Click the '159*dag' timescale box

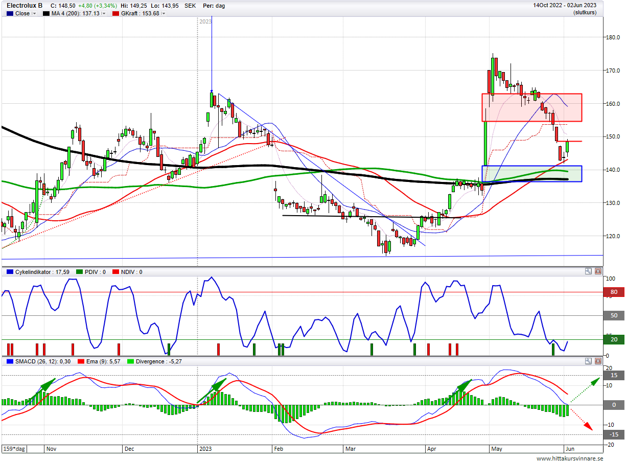14,449
